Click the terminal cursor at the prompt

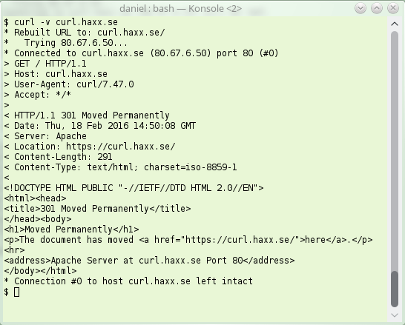coord(17,292)
